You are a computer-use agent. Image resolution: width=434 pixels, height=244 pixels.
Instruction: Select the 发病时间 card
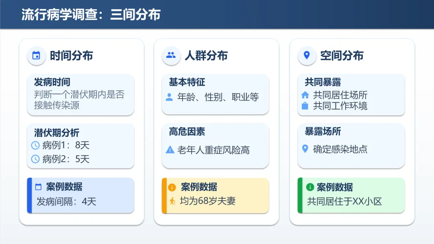pyautogui.click(x=80, y=94)
